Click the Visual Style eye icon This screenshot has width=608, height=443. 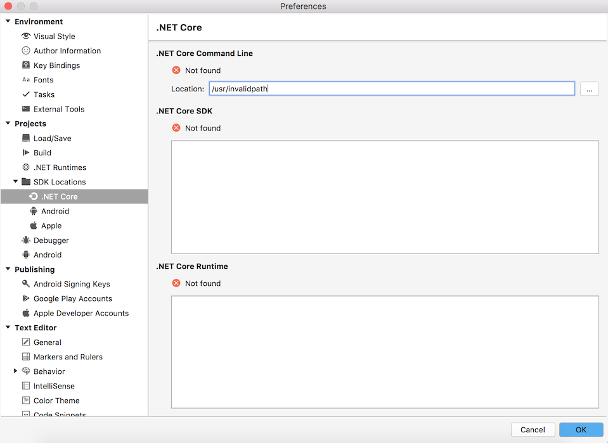pyautogui.click(x=26, y=36)
